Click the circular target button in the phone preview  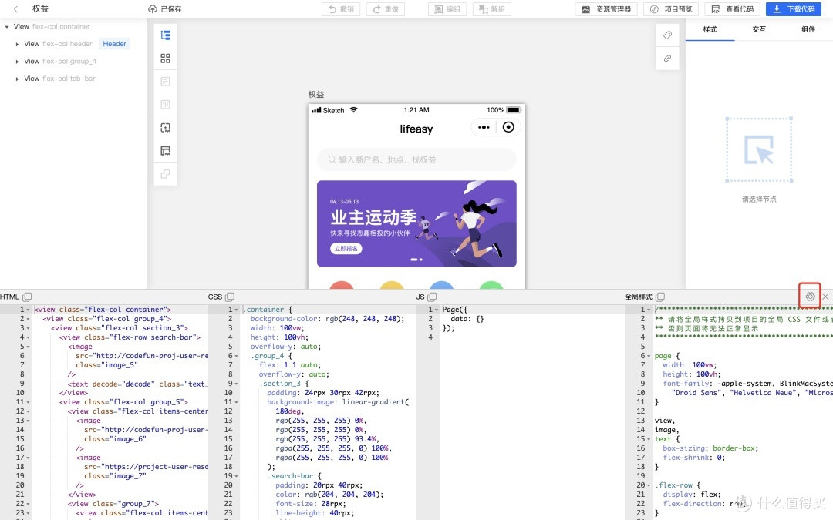click(x=508, y=127)
